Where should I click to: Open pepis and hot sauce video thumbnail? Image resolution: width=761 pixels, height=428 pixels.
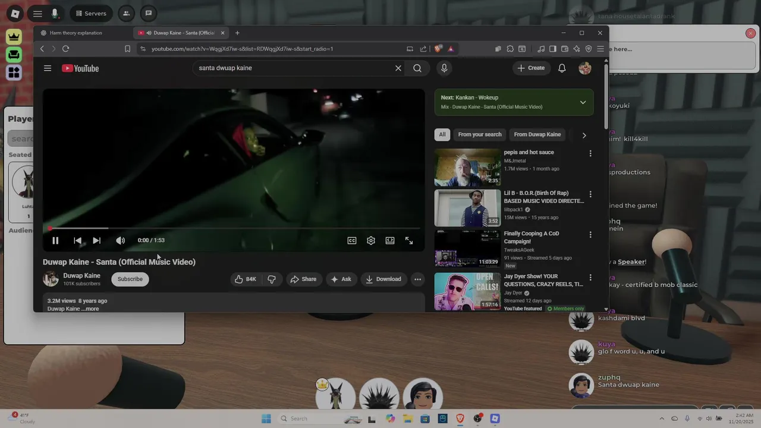467,168
